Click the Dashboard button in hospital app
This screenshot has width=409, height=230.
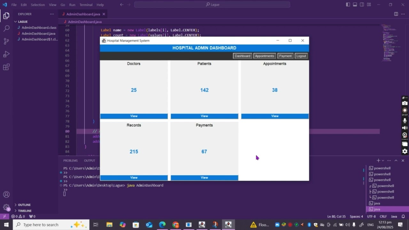pos(243,56)
